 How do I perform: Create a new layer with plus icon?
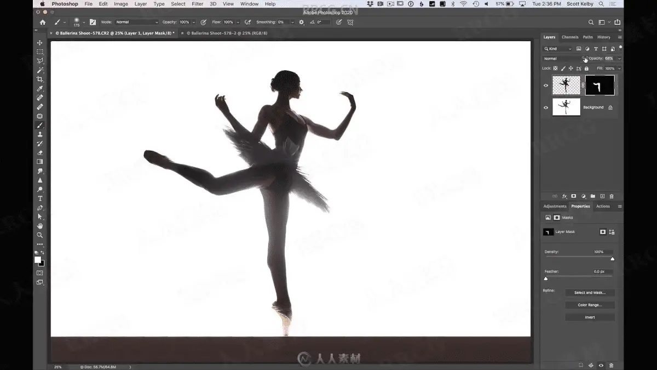(x=602, y=196)
